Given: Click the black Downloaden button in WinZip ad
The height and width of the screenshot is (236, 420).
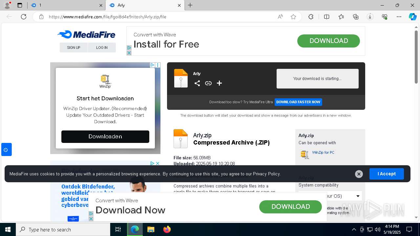Looking at the screenshot, I should [x=105, y=136].
